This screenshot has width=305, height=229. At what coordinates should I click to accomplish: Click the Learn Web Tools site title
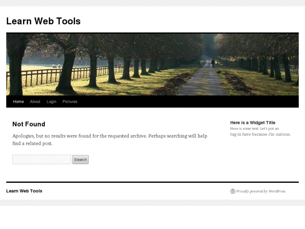(x=43, y=21)
